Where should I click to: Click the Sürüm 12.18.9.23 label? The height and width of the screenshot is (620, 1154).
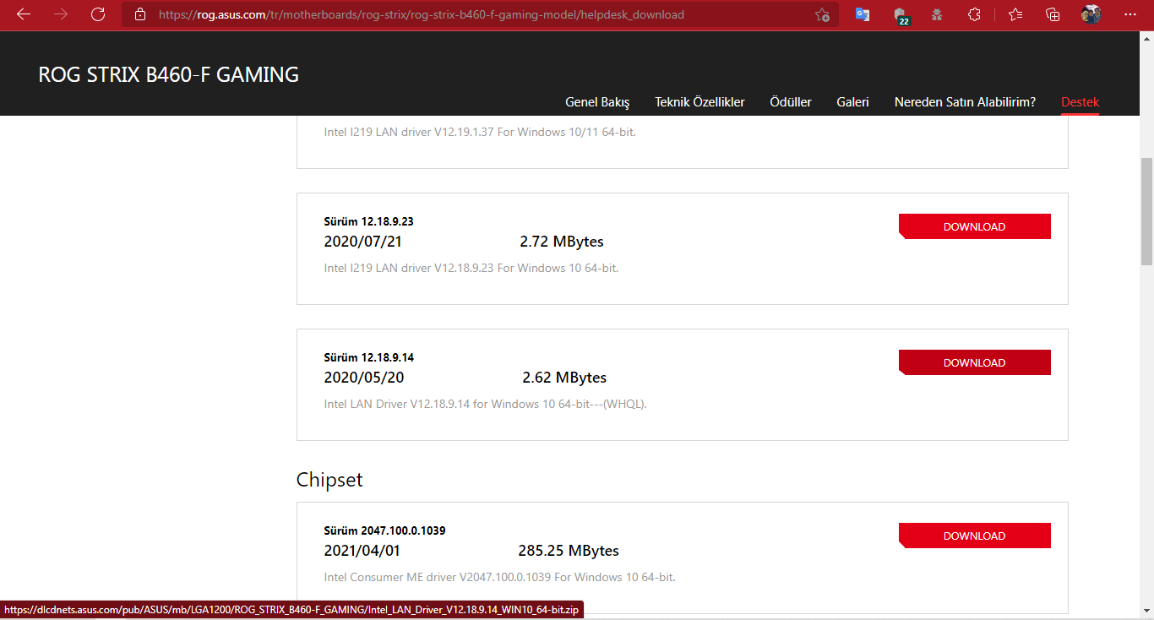(x=368, y=222)
